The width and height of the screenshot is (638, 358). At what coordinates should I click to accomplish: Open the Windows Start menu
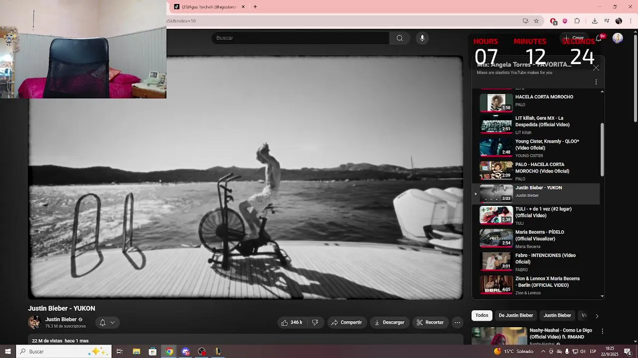(7, 352)
